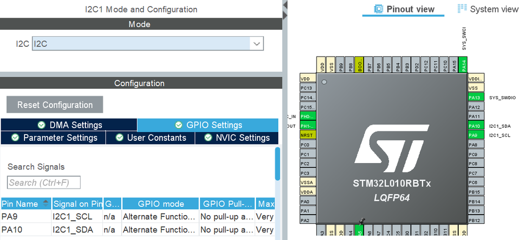Click the Search Signals input field
Viewport: 519px width, 240px height.
(44, 182)
